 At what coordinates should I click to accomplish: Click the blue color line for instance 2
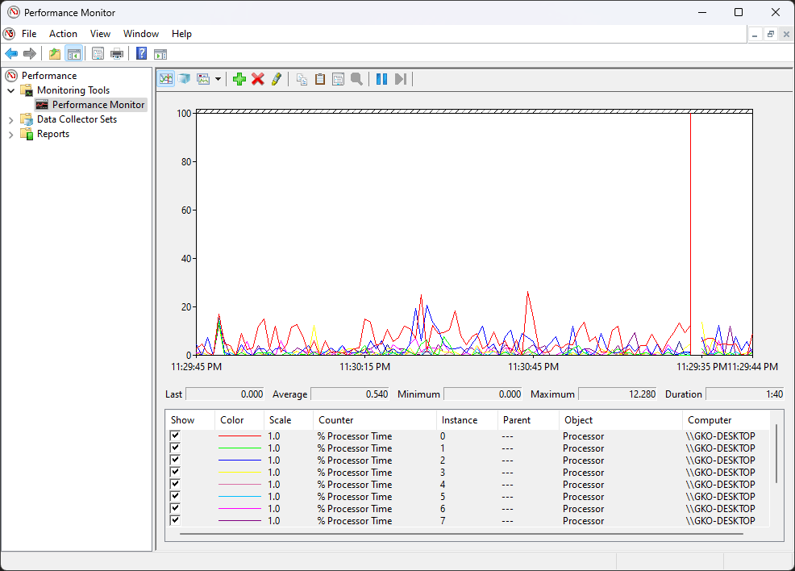[x=239, y=461]
